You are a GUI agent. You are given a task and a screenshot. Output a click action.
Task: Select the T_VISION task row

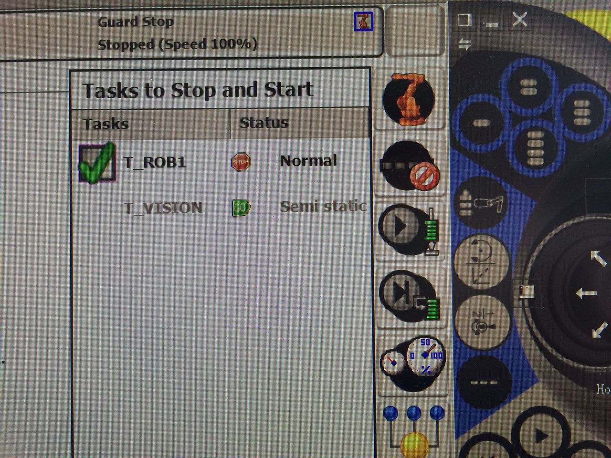coord(221,208)
